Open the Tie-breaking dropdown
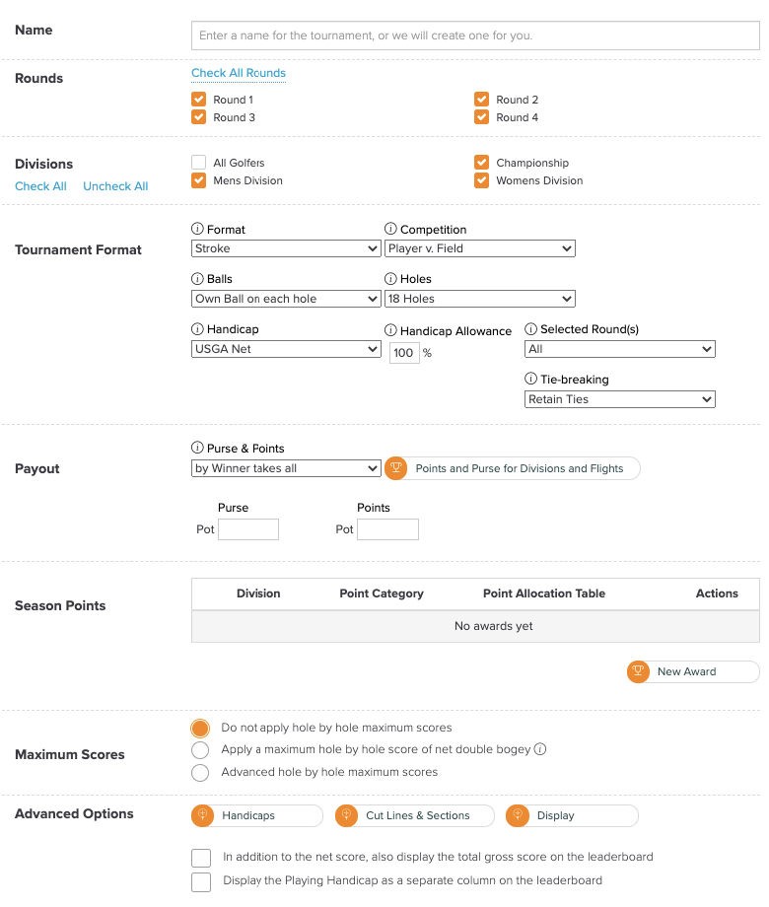 [x=619, y=398]
